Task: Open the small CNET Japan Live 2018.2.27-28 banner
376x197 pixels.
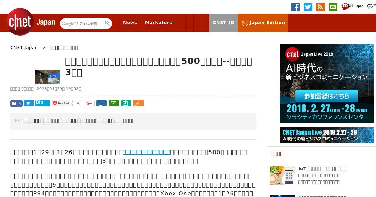Action: pyautogui.click(x=326, y=135)
